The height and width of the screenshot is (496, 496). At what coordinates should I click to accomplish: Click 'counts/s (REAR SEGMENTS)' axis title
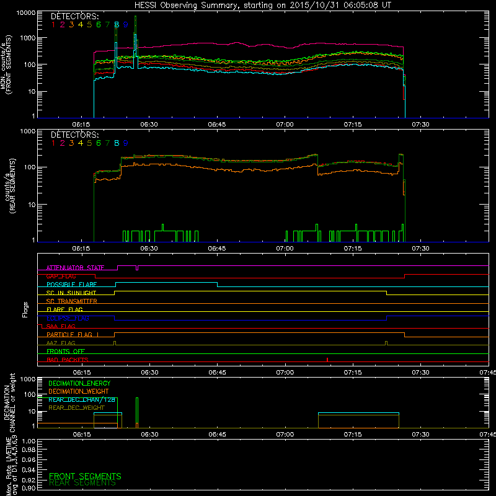[x=9, y=186]
